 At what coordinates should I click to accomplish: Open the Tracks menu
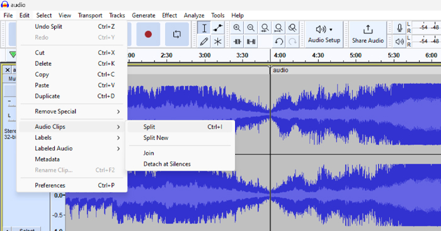pyautogui.click(x=117, y=16)
